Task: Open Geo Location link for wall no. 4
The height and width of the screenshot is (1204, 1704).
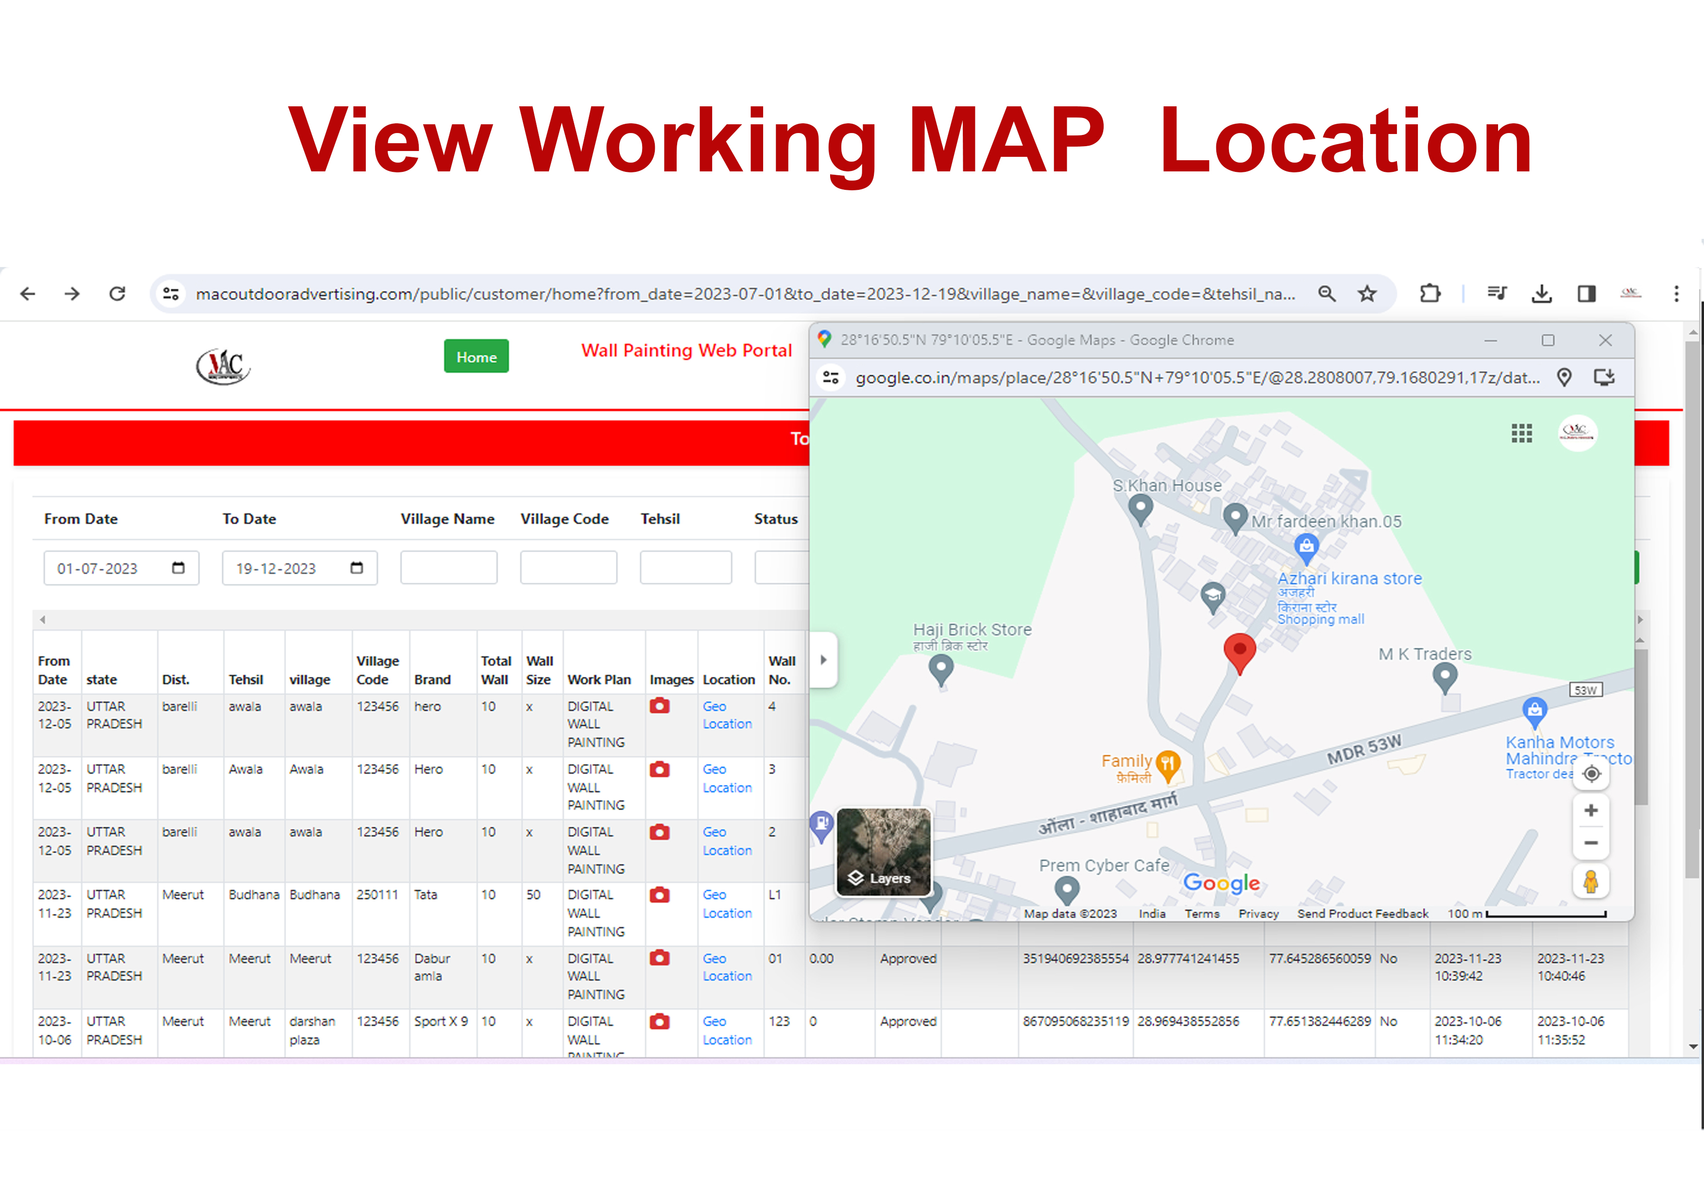Action: 727,715
